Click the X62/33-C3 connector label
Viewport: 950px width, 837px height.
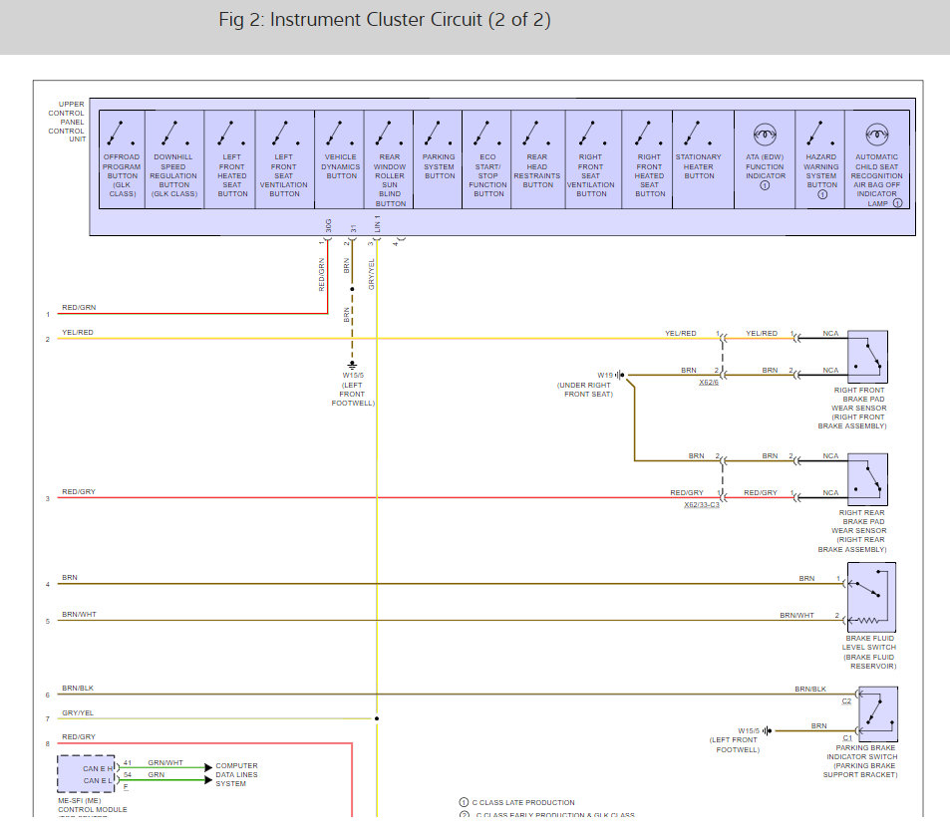702,504
